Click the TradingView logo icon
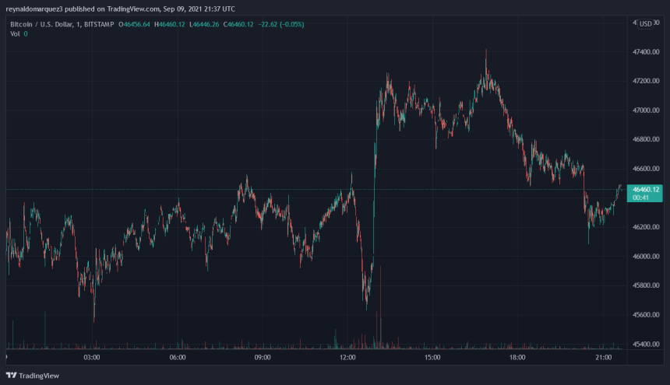The image size is (670, 385). [x=12, y=375]
